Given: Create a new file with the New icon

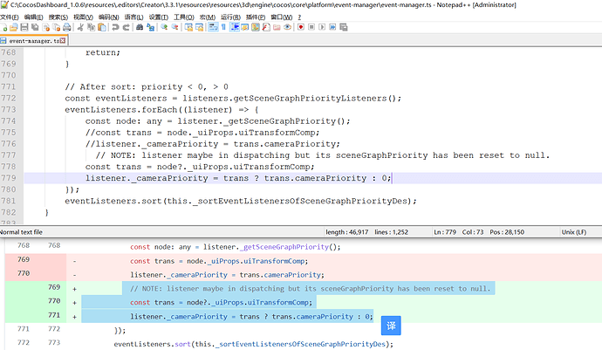Looking at the screenshot, I should click(3, 27).
